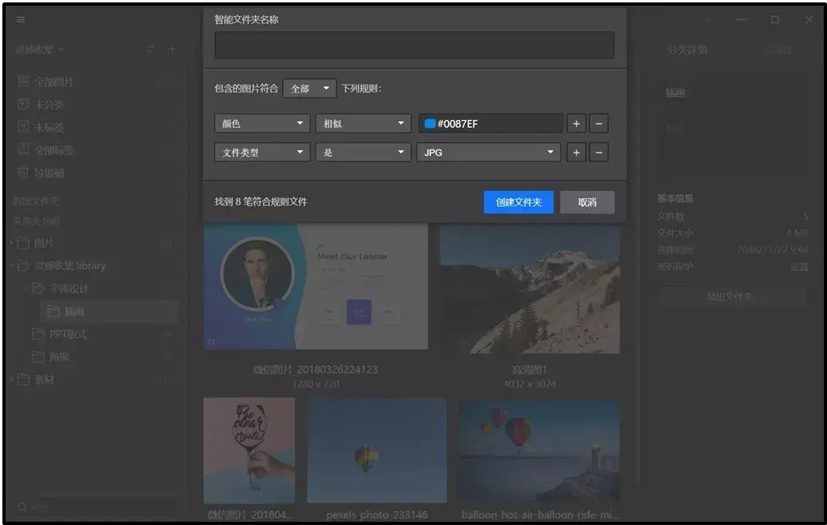Click the 创建文件夹 button
This screenshot has height=525, width=827.
click(519, 202)
